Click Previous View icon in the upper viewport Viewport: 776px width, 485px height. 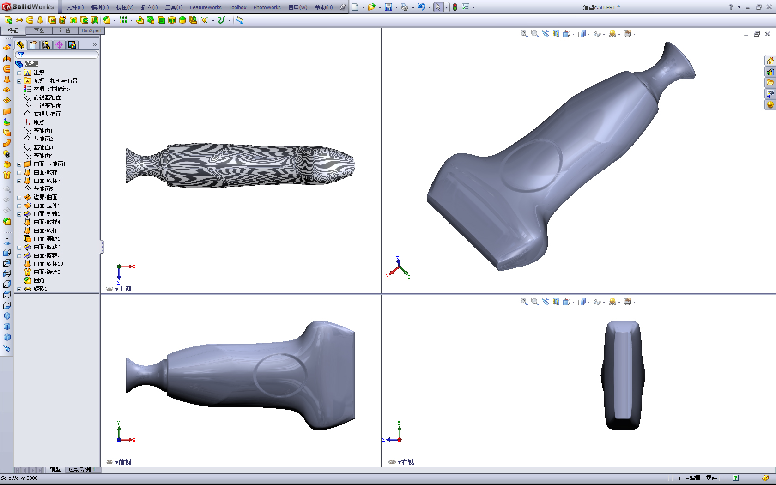click(x=546, y=34)
